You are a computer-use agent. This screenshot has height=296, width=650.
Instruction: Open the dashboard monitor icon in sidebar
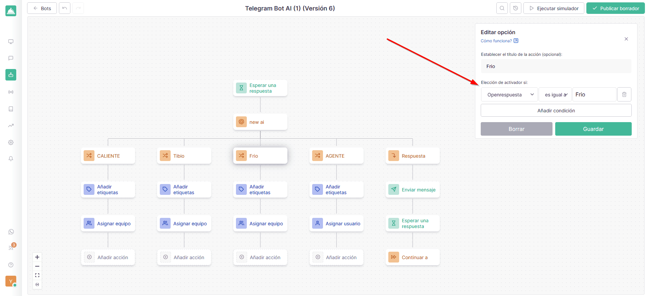point(11,42)
